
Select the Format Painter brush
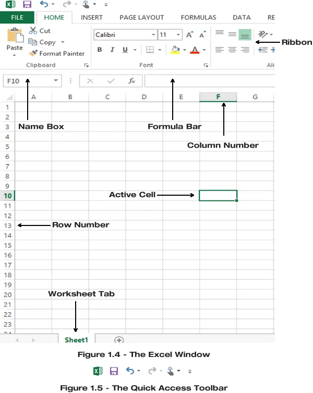pos(33,53)
